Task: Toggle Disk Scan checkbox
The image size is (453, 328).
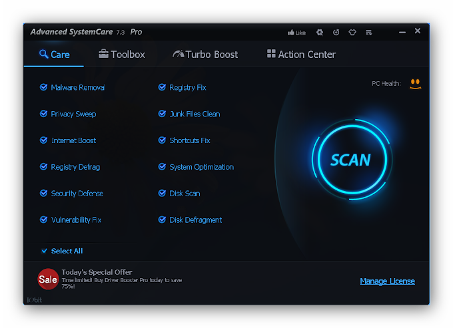Action: coord(162,193)
